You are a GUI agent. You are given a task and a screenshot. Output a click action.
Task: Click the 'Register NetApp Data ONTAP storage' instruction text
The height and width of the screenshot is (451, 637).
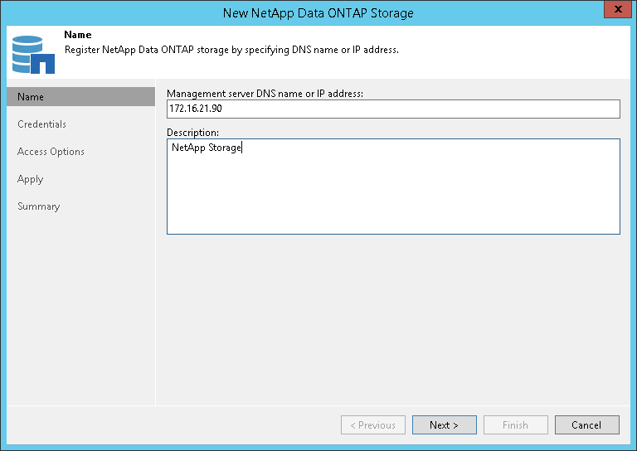tap(232, 50)
